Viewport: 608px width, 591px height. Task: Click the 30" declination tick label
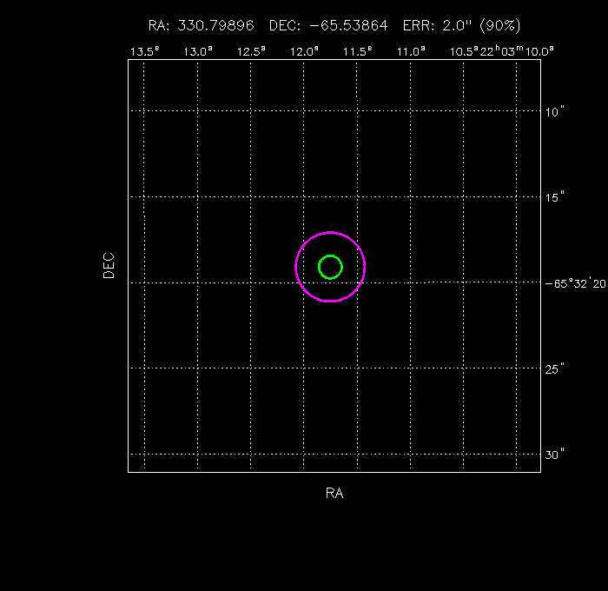click(555, 454)
